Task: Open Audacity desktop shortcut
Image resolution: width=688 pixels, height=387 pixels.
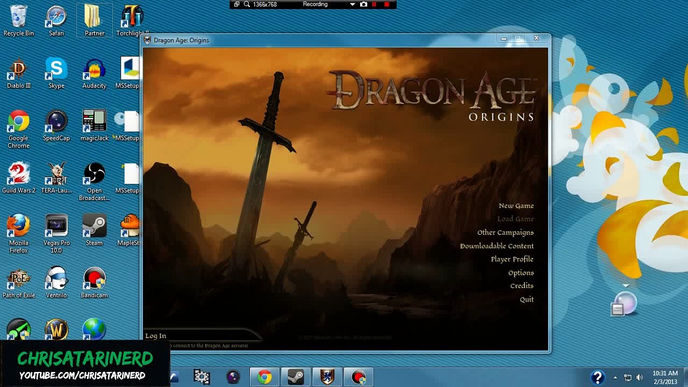Action: pos(94,74)
